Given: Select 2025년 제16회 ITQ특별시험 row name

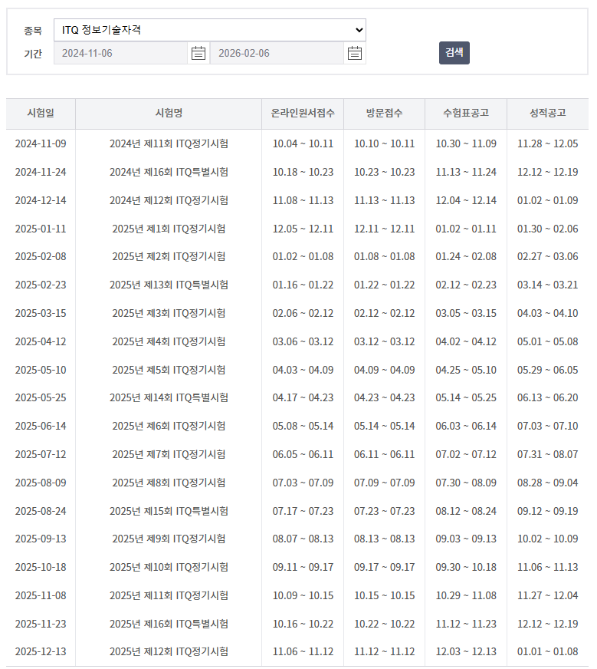Looking at the screenshot, I should (169, 624).
